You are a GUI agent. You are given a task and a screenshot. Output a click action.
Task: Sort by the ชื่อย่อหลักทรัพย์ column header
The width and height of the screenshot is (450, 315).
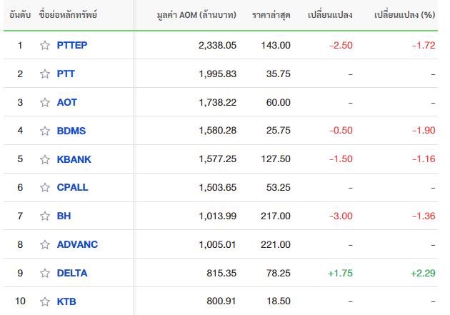68,14
